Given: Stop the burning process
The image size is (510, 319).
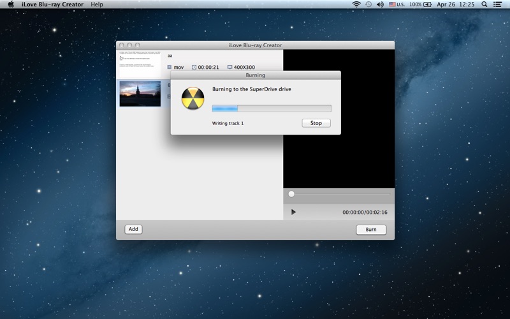Looking at the screenshot, I should coord(316,123).
